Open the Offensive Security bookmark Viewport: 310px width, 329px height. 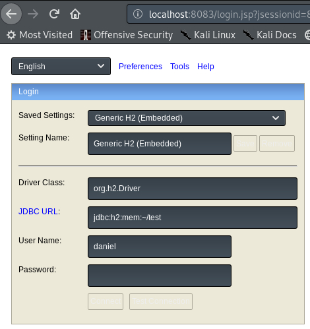127,35
